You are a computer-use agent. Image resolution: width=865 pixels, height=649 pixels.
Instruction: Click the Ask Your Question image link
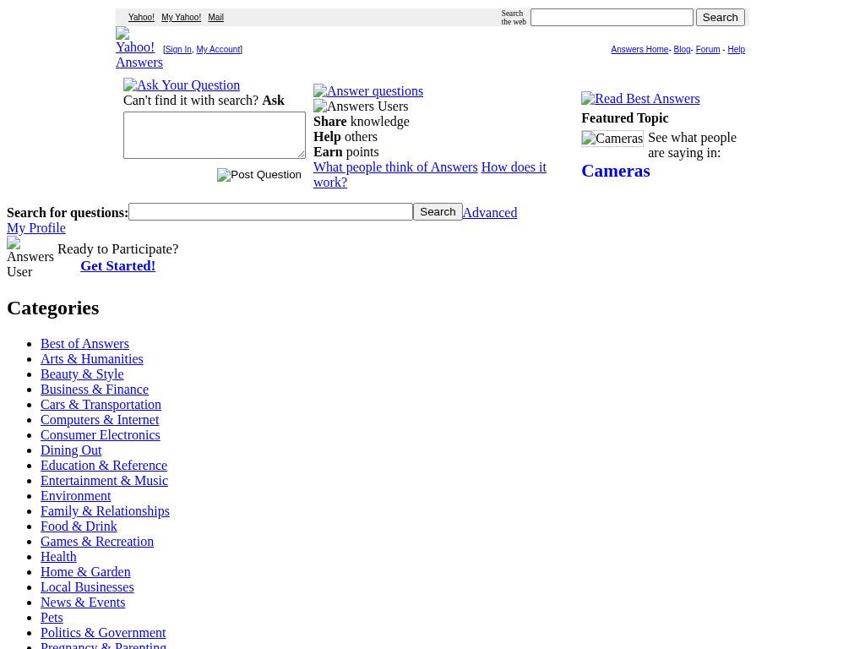click(x=182, y=85)
